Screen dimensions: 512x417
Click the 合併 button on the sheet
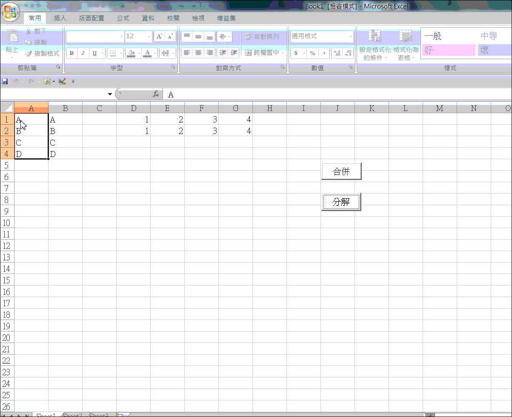341,171
